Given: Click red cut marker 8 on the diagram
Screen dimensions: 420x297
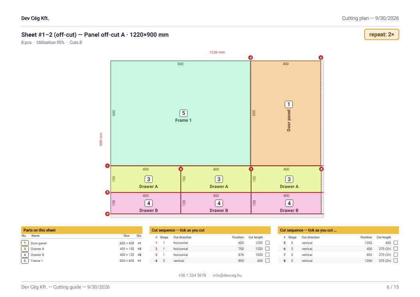Looking at the screenshot, I should tap(321, 169).
